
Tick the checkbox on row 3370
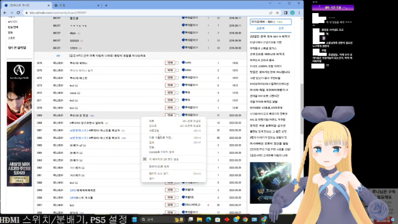(177, 108)
